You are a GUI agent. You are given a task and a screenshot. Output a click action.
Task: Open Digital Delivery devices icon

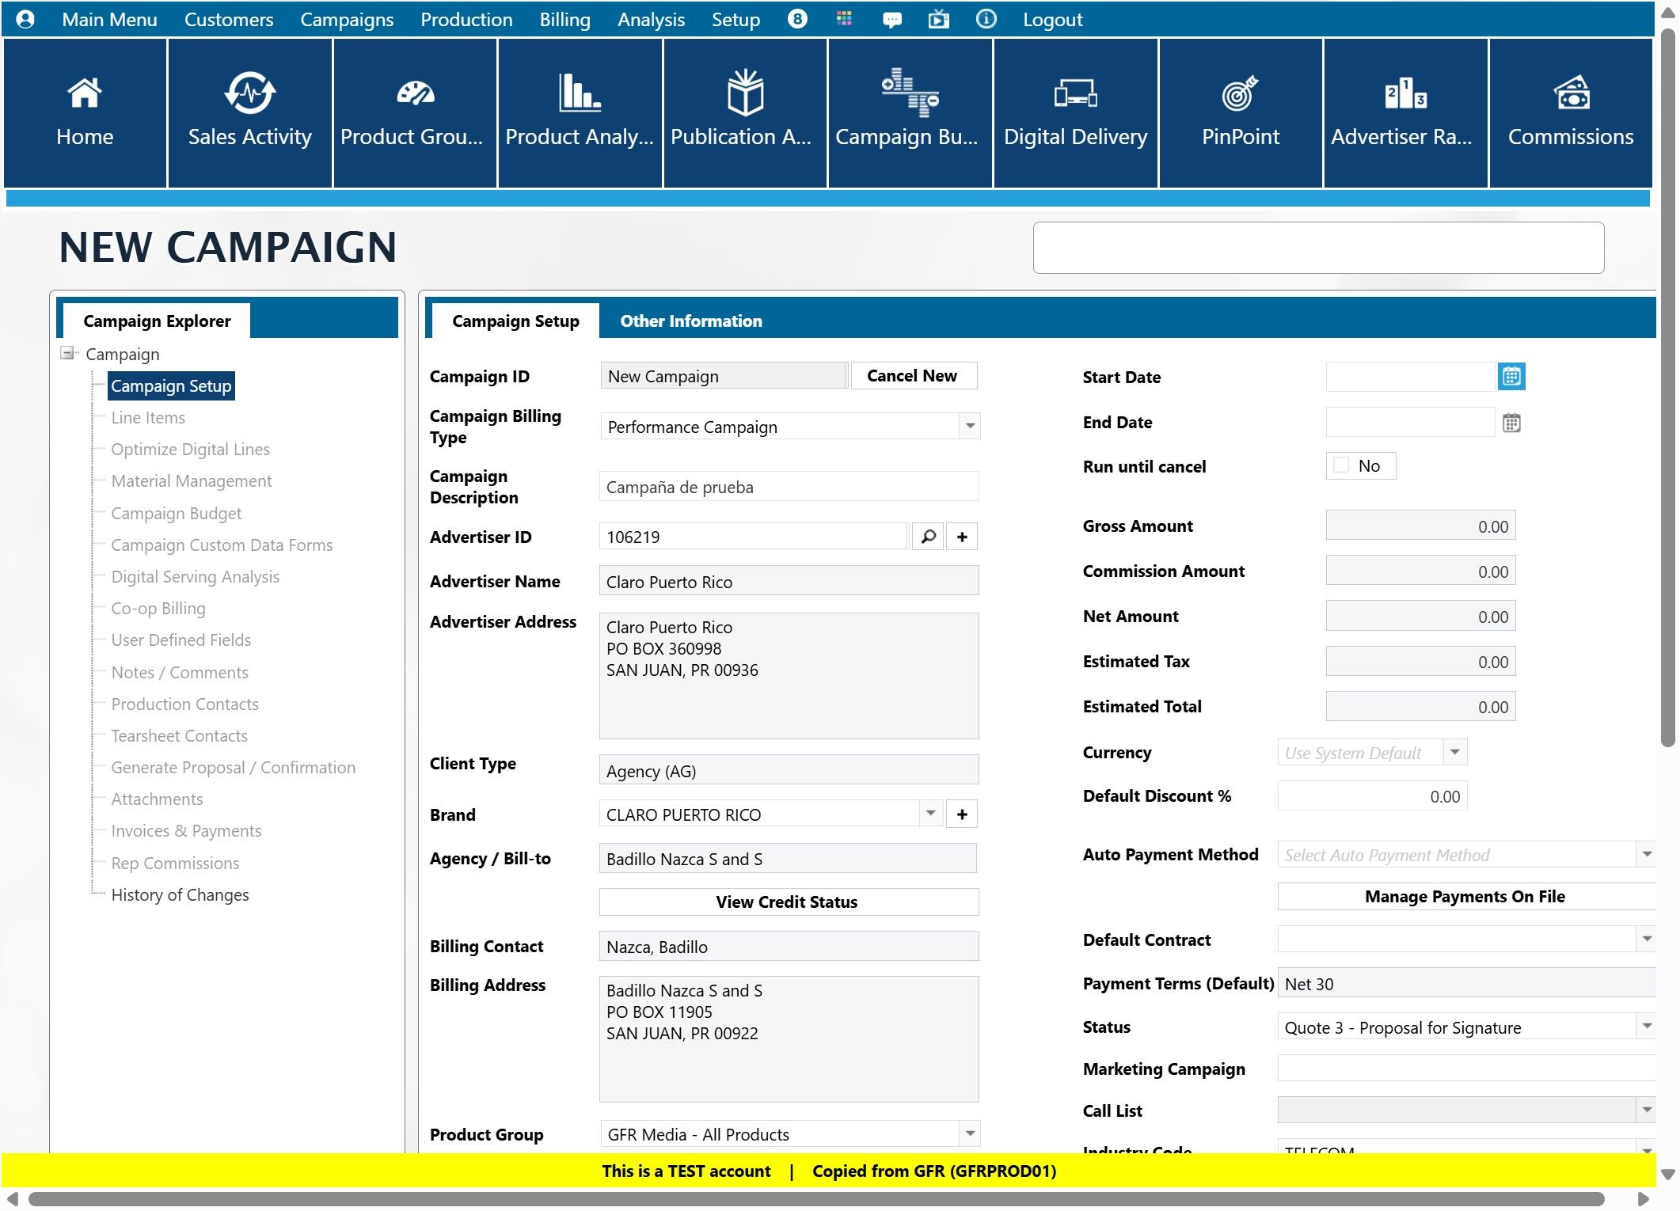pos(1074,94)
